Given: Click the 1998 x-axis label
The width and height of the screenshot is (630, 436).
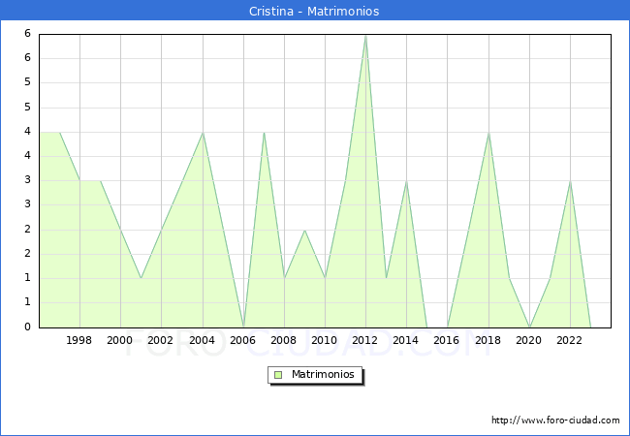Looking at the screenshot, I should click(79, 340).
